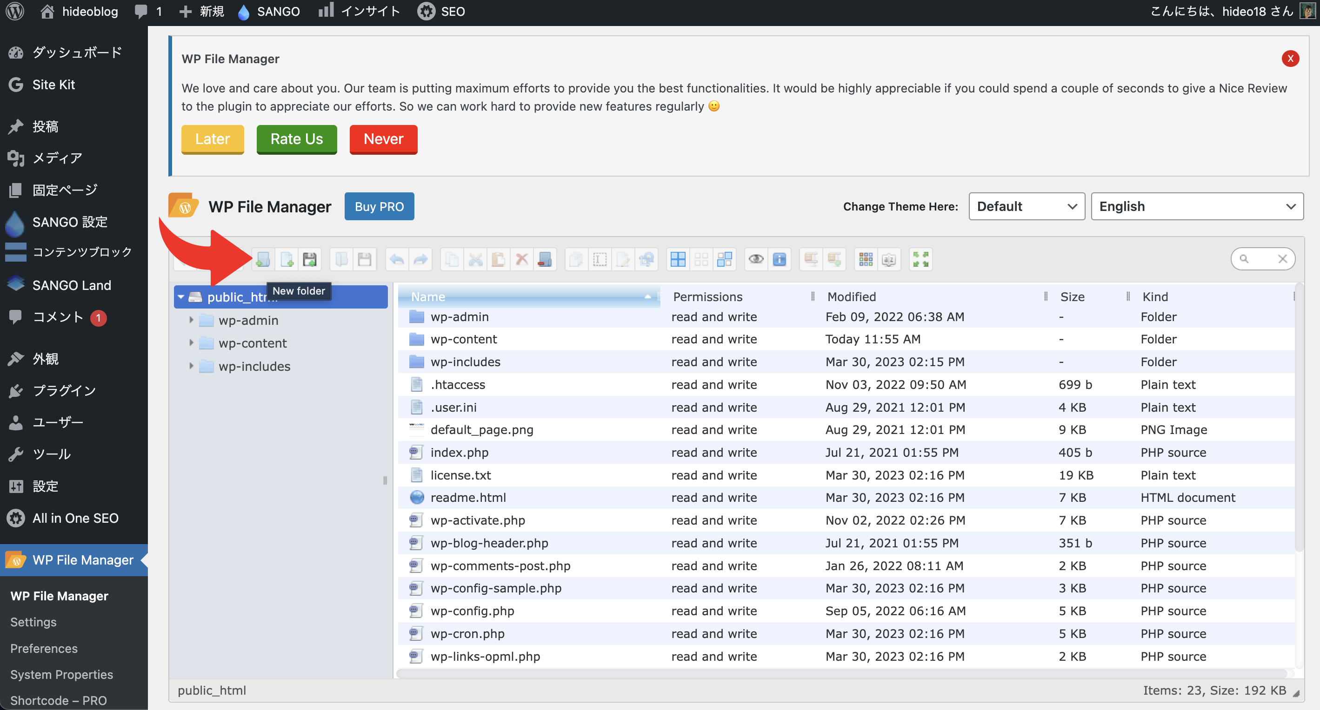
Task: Expand the wp-content tree folder arrow
Action: 191,342
